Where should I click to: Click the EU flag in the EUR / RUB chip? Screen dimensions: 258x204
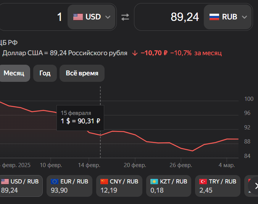coord(55,182)
